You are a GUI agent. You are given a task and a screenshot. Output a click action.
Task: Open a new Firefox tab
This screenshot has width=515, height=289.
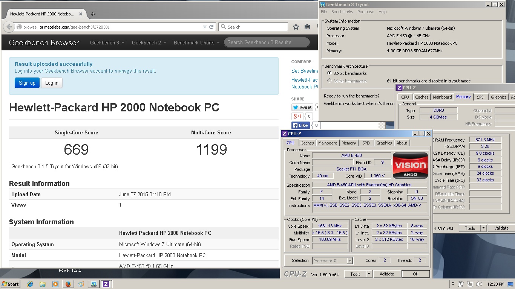pos(93,14)
